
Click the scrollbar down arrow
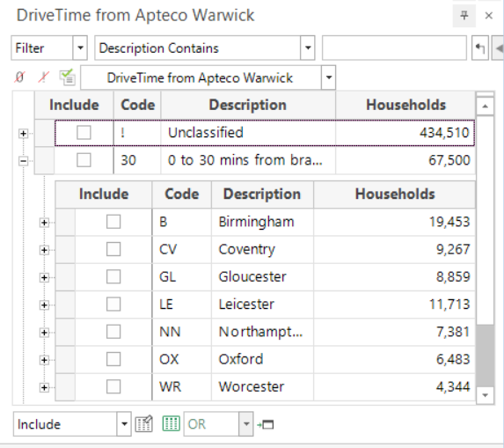pyautogui.click(x=485, y=395)
